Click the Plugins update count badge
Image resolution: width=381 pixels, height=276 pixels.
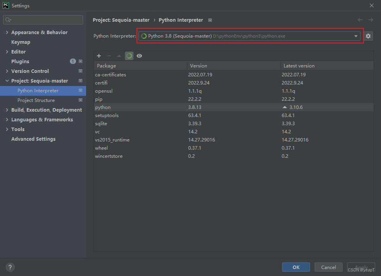(x=73, y=61)
